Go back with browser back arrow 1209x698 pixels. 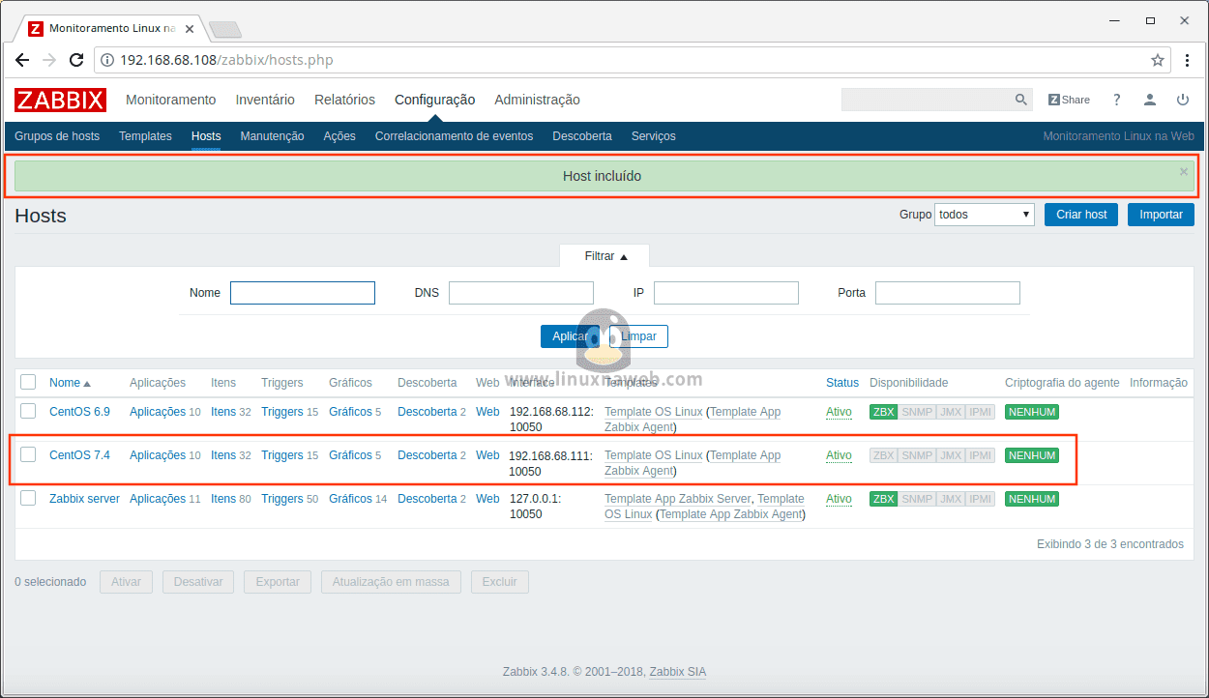coord(22,60)
